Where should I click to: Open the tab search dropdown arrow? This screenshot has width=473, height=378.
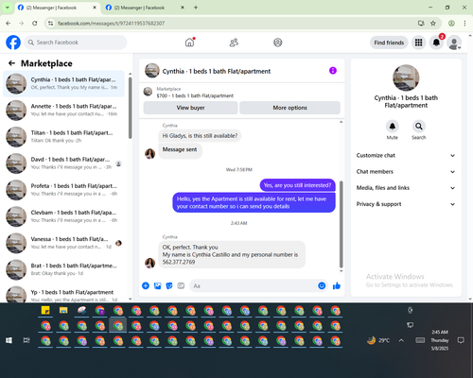point(7,8)
